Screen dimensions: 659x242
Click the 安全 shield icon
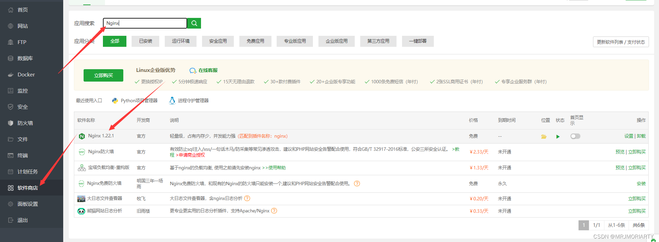11,107
